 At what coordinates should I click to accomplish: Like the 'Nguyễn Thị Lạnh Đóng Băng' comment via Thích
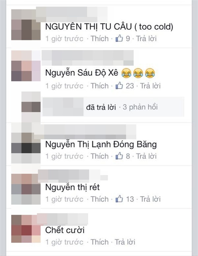click(x=99, y=156)
